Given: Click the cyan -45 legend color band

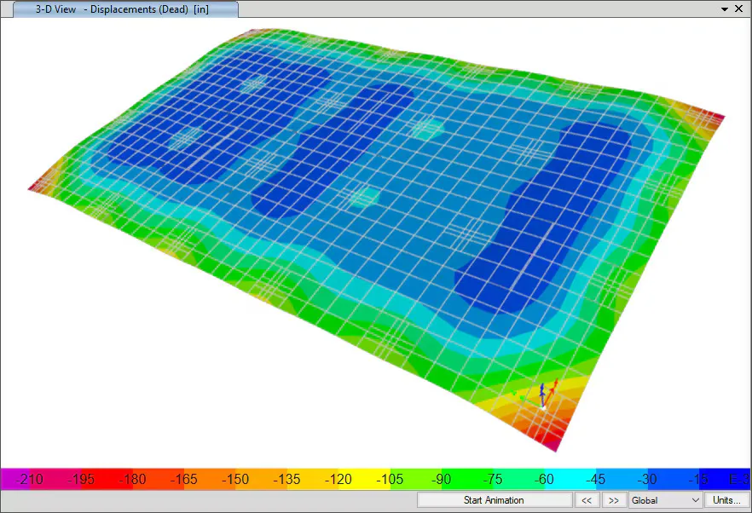Looking at the screenshot, I should pyautogui.click(x=593, y=479).
